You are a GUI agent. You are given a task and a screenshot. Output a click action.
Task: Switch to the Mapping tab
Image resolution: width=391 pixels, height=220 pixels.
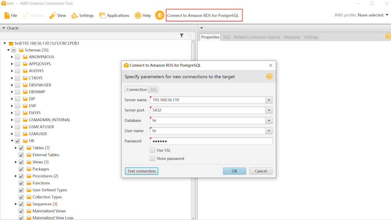point(292,37)
